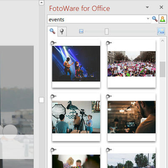
Task: Open the task pane options dropdown arrow
Action: [147, 7]
